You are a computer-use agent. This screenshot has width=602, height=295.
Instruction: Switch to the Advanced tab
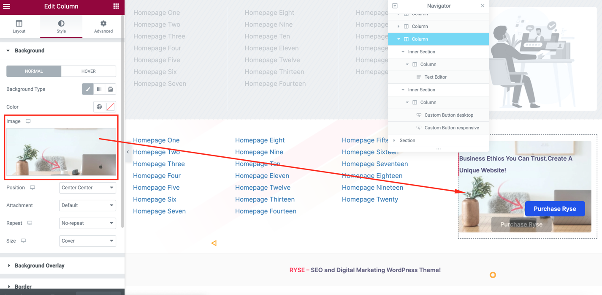click(103, 26)
